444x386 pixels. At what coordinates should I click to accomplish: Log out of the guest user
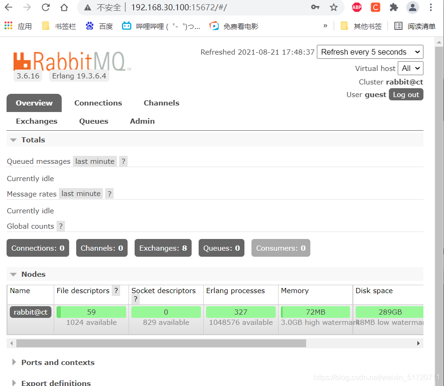406,94
